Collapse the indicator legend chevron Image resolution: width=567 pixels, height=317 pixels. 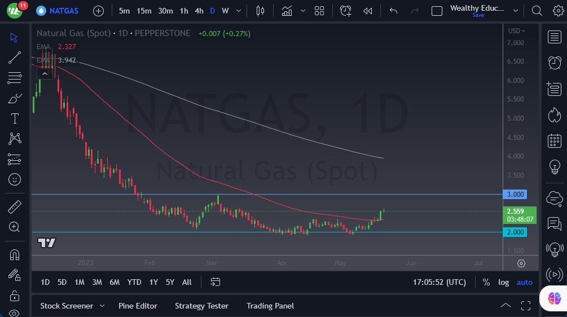tap(45, 74)
